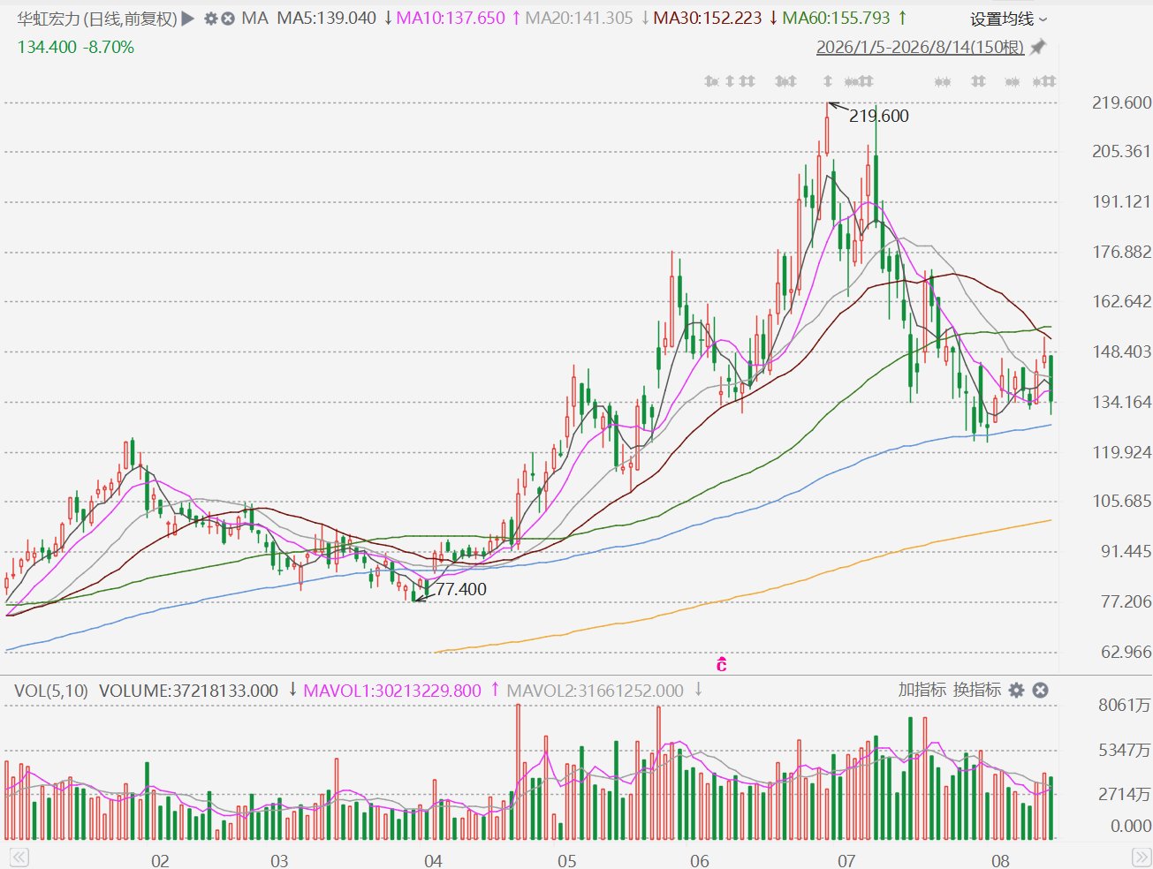Image resolution: width=1153 pixels, height=869 pixels.
Task: Select the MA5:139.040 label
Action: click(327, 19)
